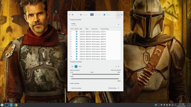Toggle Online checkbox for CPU 9

pos(77,54)
